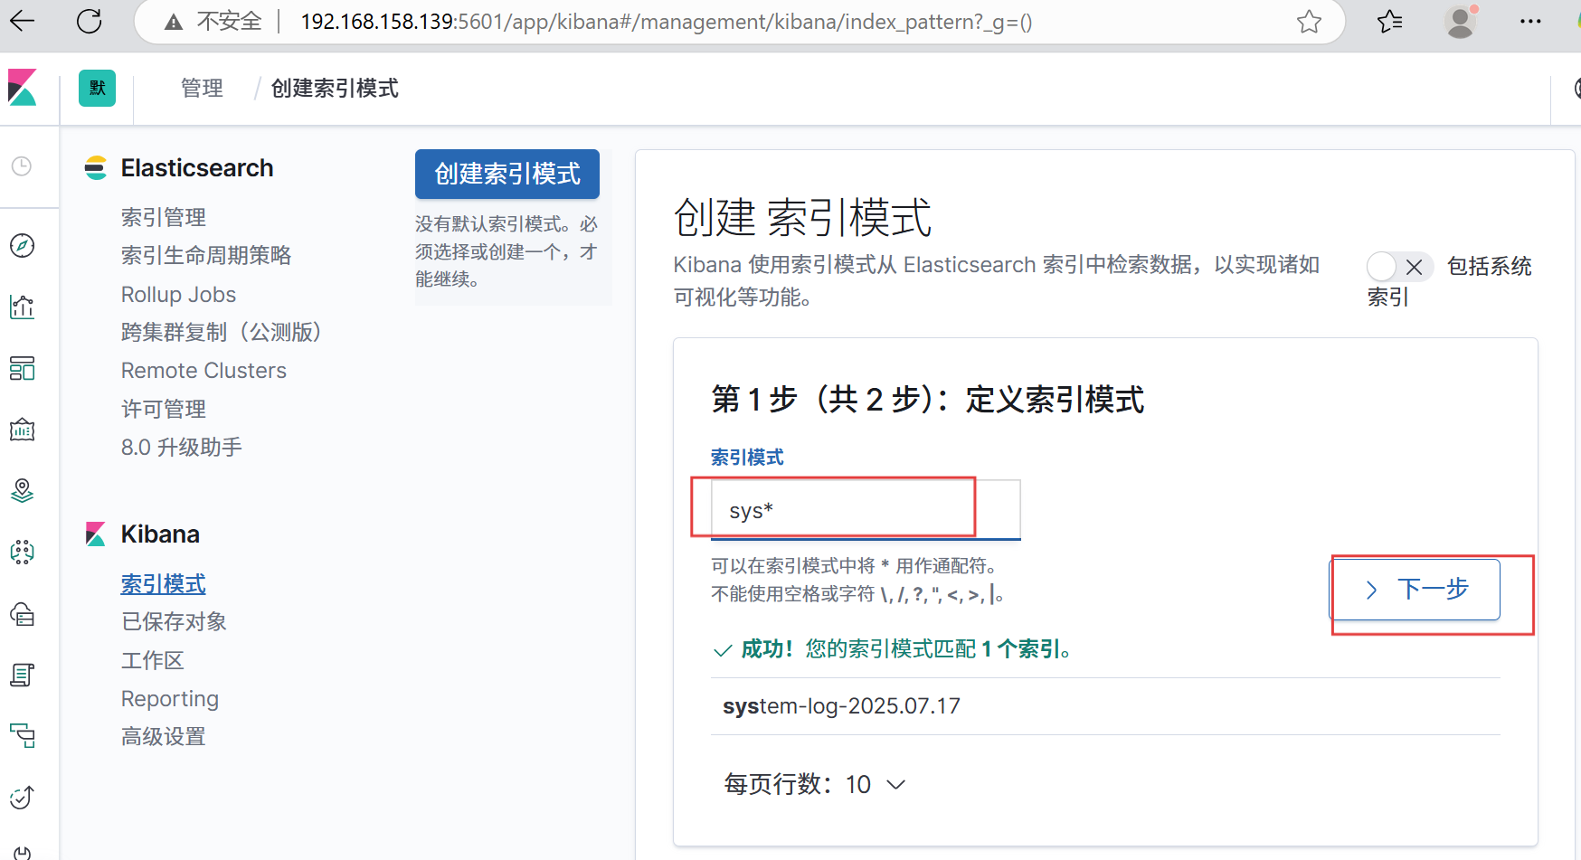Open Infrastructure icon in sidebar
The height and width of the screenshot is (860, 1581).
(x=22, y=614)
